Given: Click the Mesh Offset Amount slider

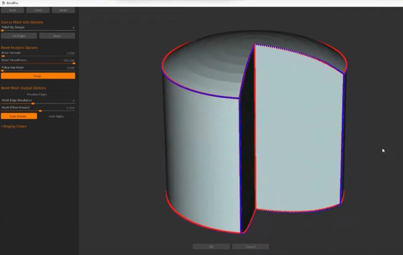Looking at the screenshot, I should tap(38, 111).
